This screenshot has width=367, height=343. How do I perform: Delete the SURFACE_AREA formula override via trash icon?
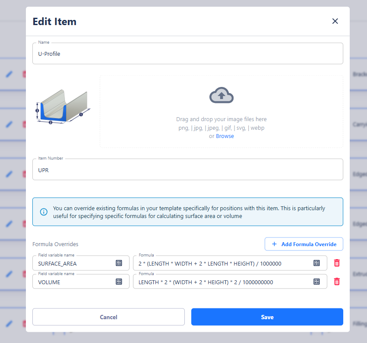pyautogui.click(x=337, y=263)
